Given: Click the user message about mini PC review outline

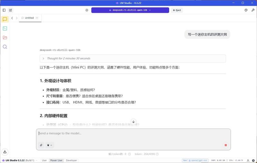Looking at the screenshot, I should click(x=207, y=34).
